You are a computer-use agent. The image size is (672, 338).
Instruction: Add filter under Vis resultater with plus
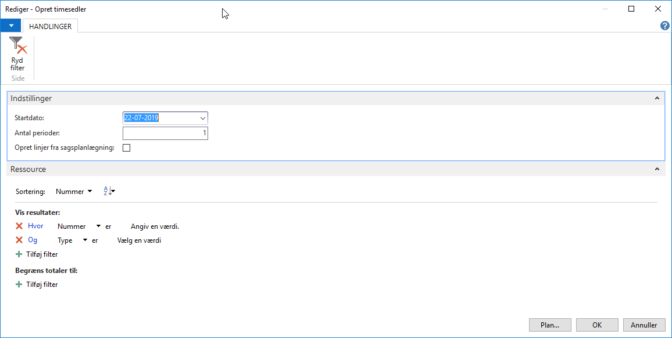tap(37, 254)
